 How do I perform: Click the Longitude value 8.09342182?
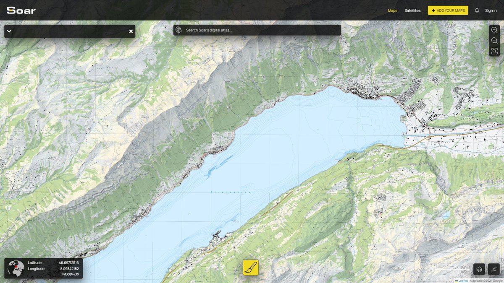pos(69,268)
